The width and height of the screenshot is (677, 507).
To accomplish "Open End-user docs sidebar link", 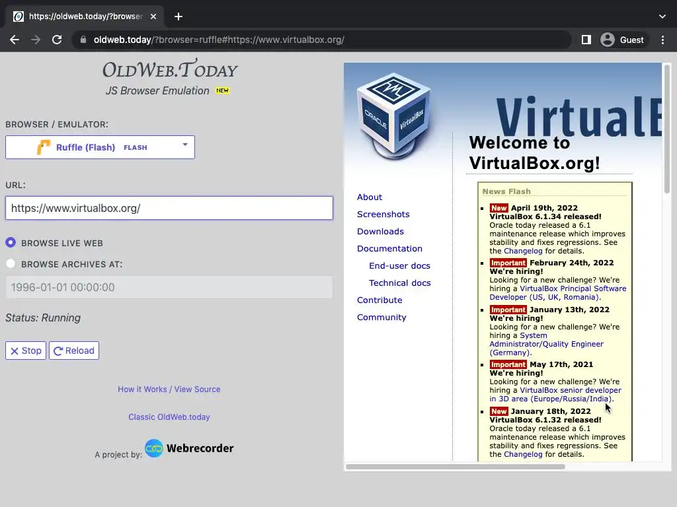I will click(x=400, y=266).
